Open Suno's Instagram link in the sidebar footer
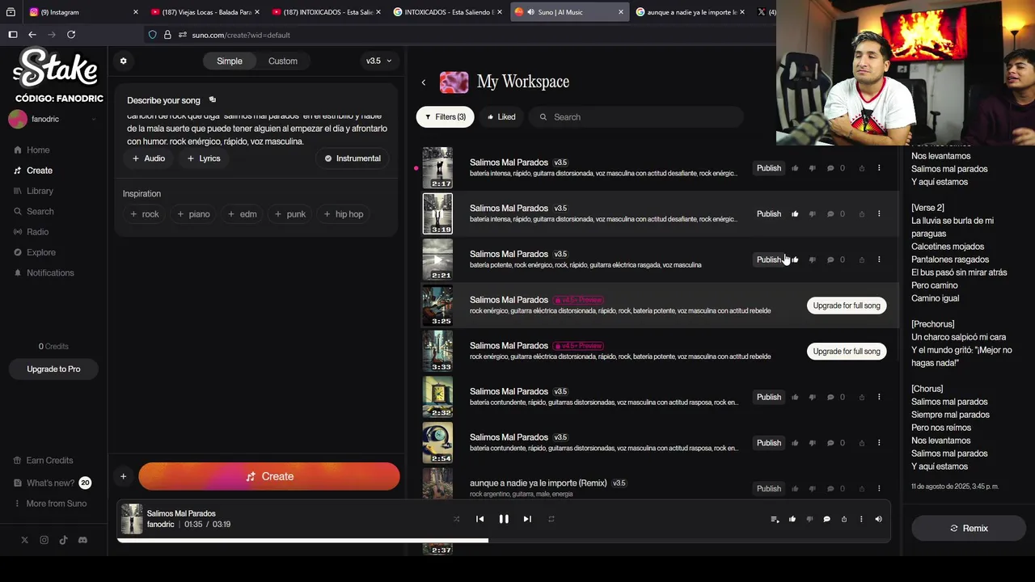1035x582 pixels. point(44,540)
